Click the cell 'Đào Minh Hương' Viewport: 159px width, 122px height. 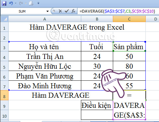[45, 85]
